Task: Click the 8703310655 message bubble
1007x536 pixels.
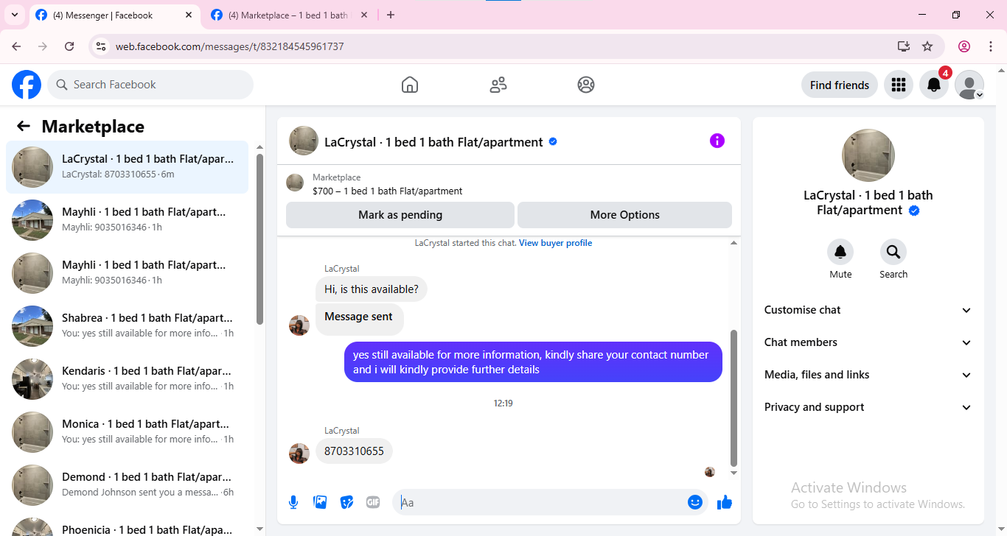Action: point(355,451)
